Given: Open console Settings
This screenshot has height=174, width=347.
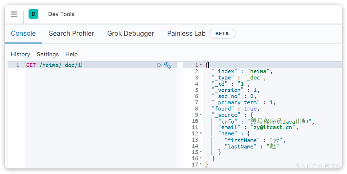Looking at the screenshot, I should pyautogui.click(x=48, y=54).
